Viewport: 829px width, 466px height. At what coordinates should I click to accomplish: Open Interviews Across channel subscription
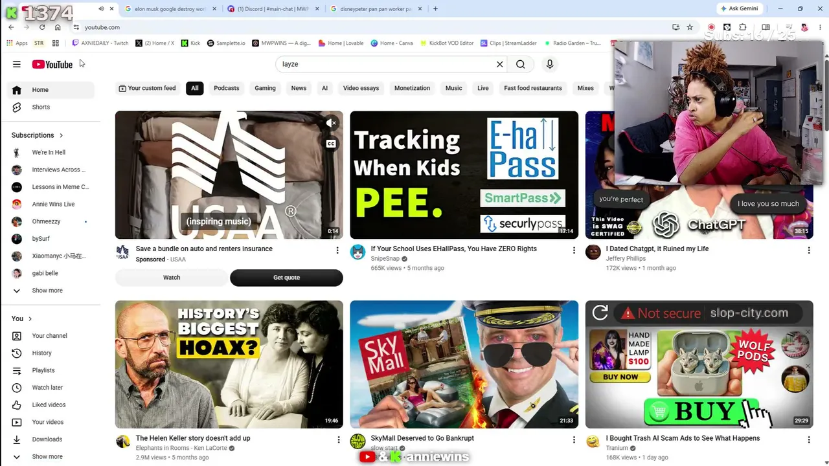52,170
